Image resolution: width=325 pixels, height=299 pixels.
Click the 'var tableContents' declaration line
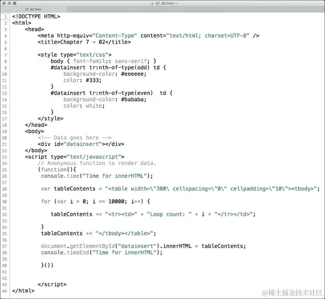click(x=180, y=188)
